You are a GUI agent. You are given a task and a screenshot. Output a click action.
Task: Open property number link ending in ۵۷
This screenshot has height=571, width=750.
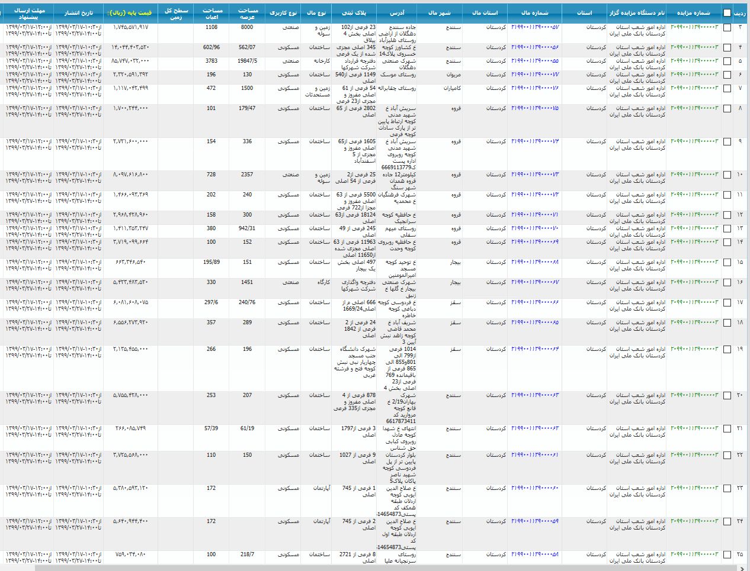click(534, 27)
